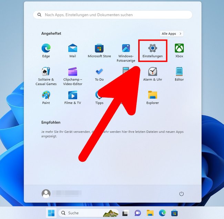Open the Edge app from pinned apps
Viewport: 224px width, 219px height.
(x=46, y=51)
